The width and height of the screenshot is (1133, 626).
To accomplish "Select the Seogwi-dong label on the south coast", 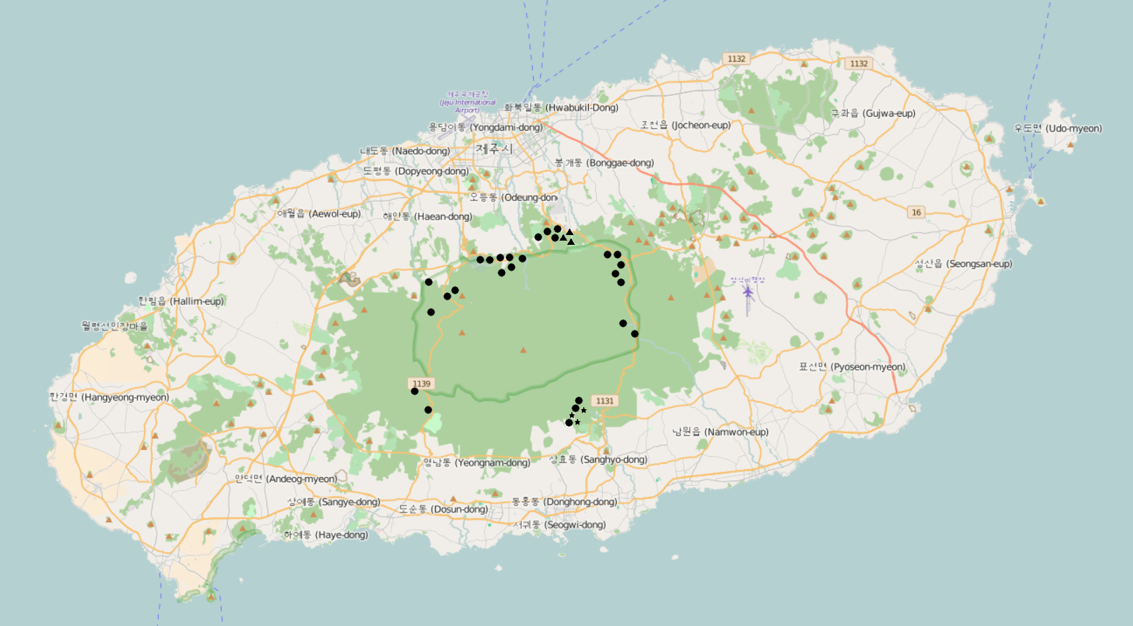I will [560, 525].
